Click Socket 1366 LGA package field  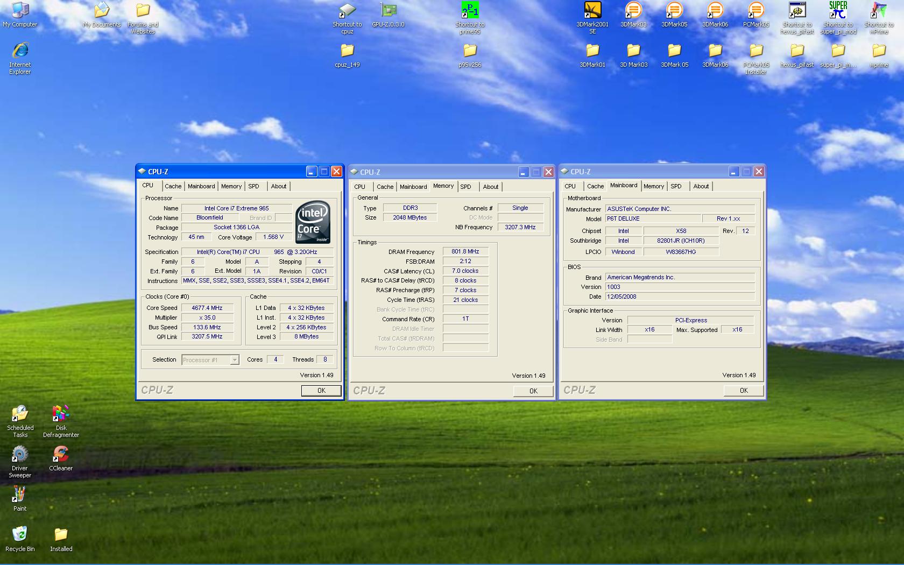pos(237,227)
